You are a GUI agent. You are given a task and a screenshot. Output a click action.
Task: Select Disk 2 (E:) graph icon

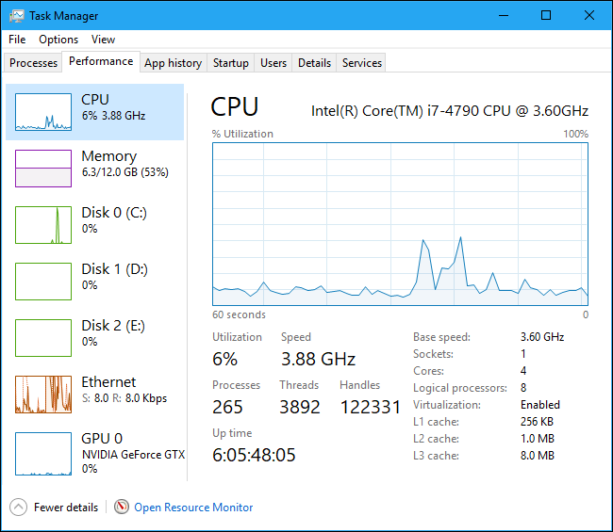[43, 338]
